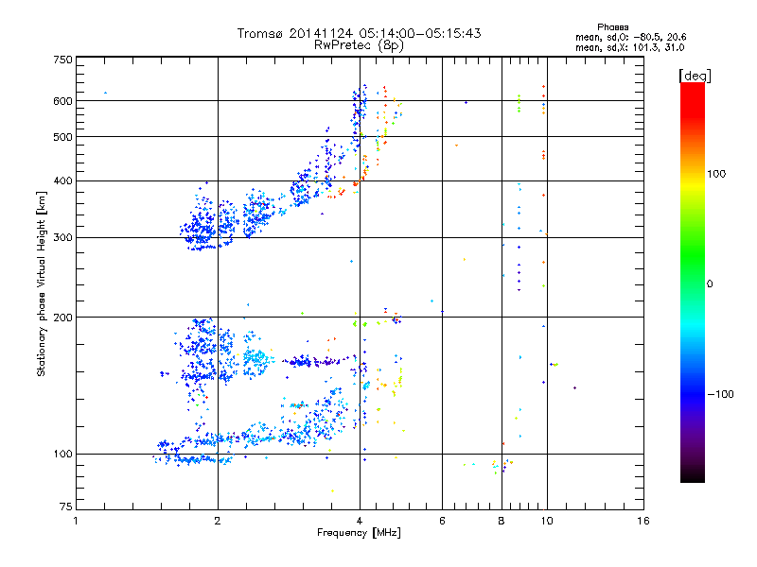Click the y-axis tick label '600'
757x567 pixels.
coord(63,101)
